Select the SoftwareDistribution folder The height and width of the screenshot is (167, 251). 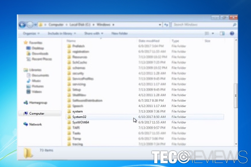87,100
